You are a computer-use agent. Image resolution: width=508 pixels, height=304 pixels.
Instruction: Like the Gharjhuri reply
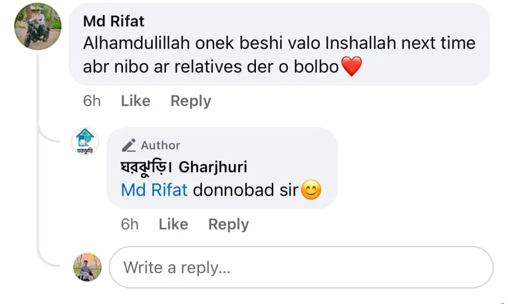click(173, 225)
